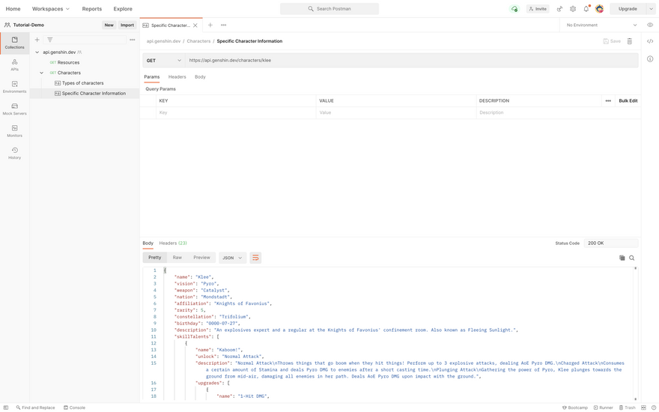Switch to the request Body tab

pos(200,77)
